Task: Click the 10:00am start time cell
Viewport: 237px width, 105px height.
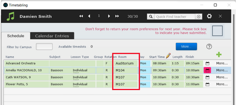Action: tap(161, 77)
